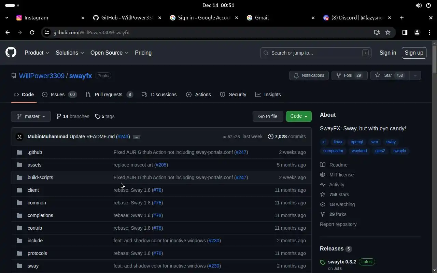Open the master branch selector

pyautogui.click(x=31, y=116)
